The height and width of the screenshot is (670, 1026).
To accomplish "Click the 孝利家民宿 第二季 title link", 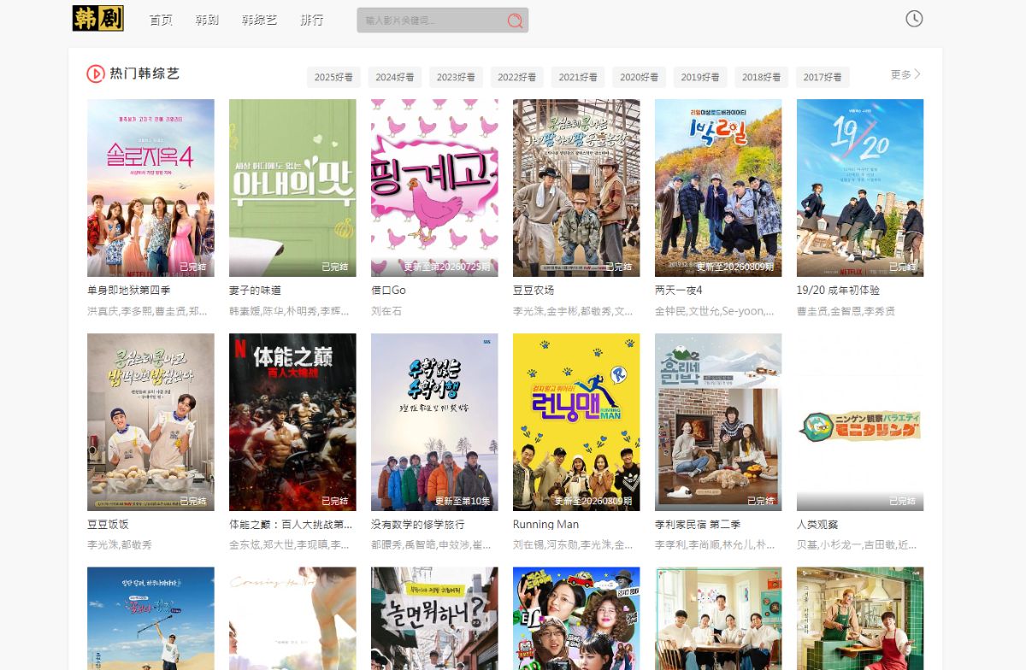I will (698, 524).
